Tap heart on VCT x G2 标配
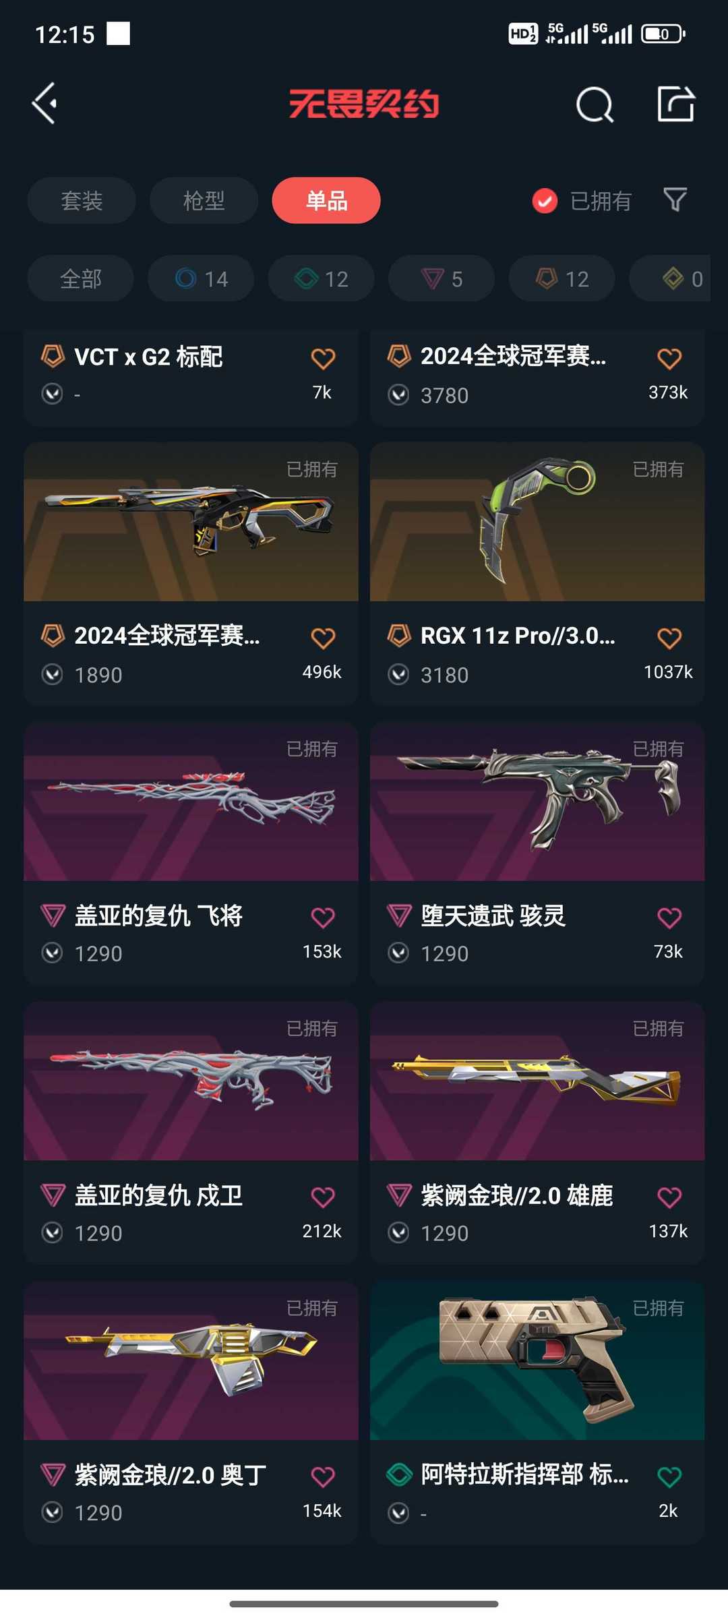 pyautogui.click(x=322, y=358)
